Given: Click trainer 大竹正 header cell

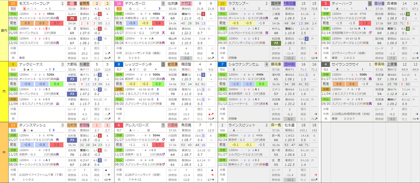Looking at the screenshot, I should [186, 4].
